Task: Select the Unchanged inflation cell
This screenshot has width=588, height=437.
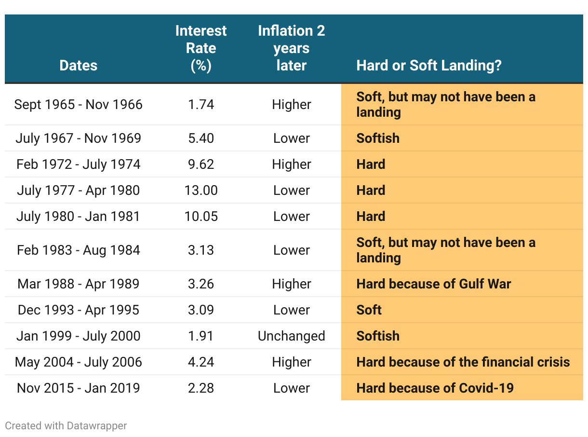Action: [292, 336]
